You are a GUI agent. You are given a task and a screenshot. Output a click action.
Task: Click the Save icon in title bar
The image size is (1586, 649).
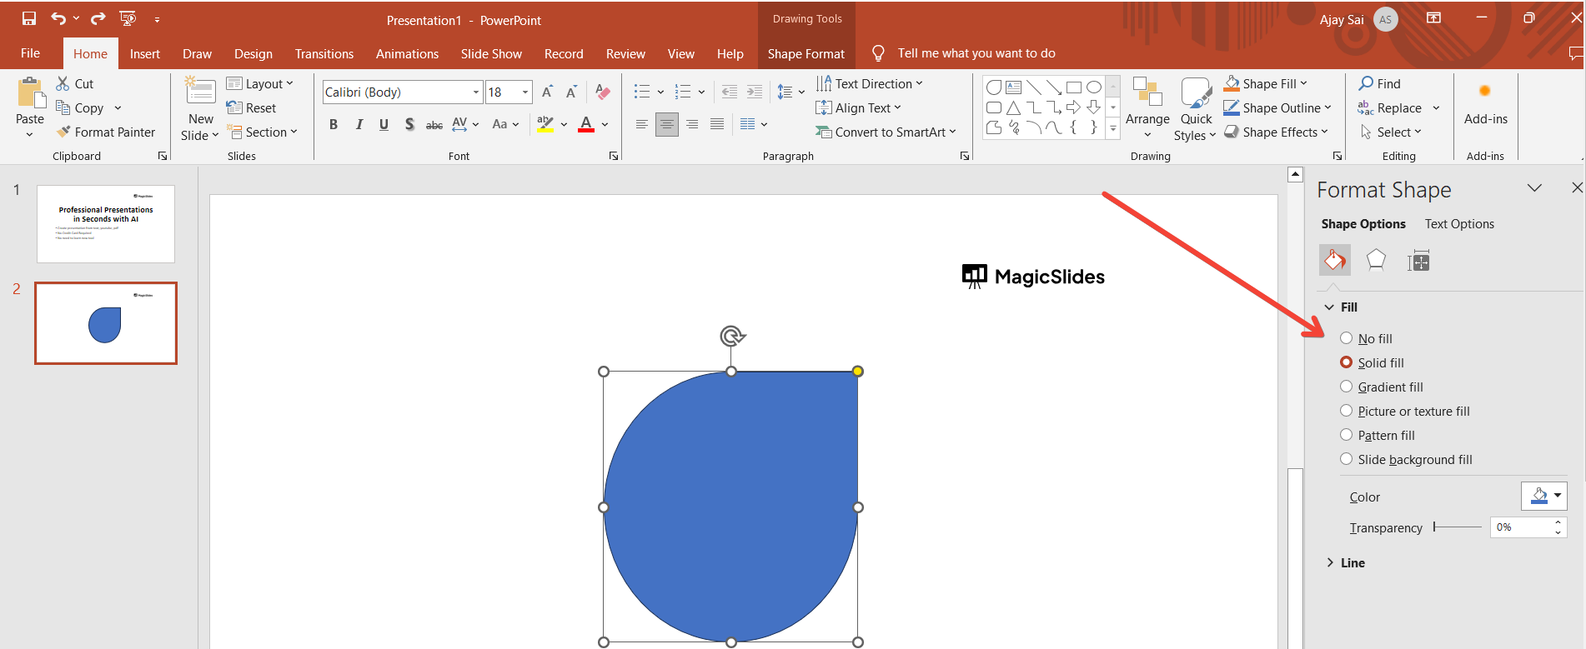coord(29,18)
